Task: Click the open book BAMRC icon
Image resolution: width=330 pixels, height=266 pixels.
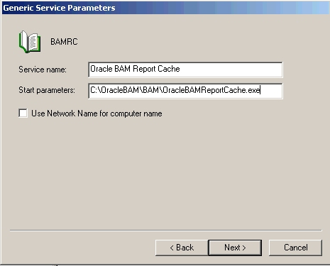Action: tap(30, 42)
